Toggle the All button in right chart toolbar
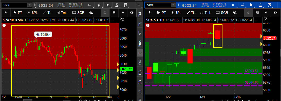Screen dimensions: 281x101 [266, 13]
